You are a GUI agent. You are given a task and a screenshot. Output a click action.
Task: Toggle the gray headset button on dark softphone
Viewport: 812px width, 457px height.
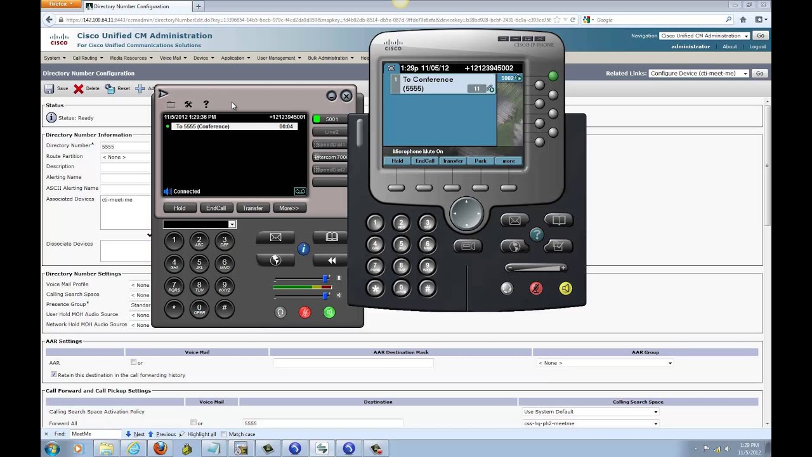[x=280, y=312]
